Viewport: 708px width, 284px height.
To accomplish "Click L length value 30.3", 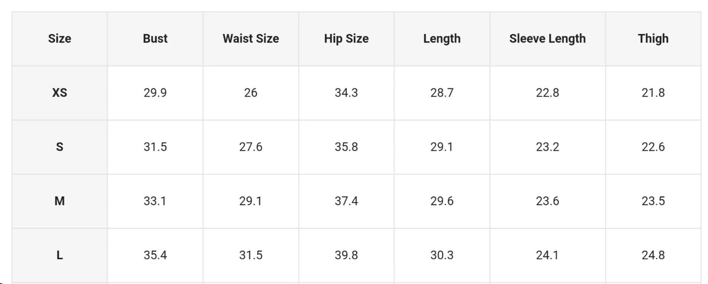I will tap(442, 255).
